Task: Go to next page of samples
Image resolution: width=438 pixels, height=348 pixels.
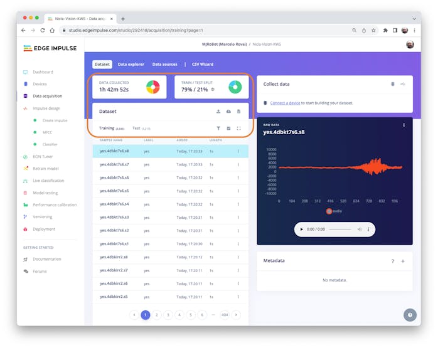Action: tap(236, 315)
